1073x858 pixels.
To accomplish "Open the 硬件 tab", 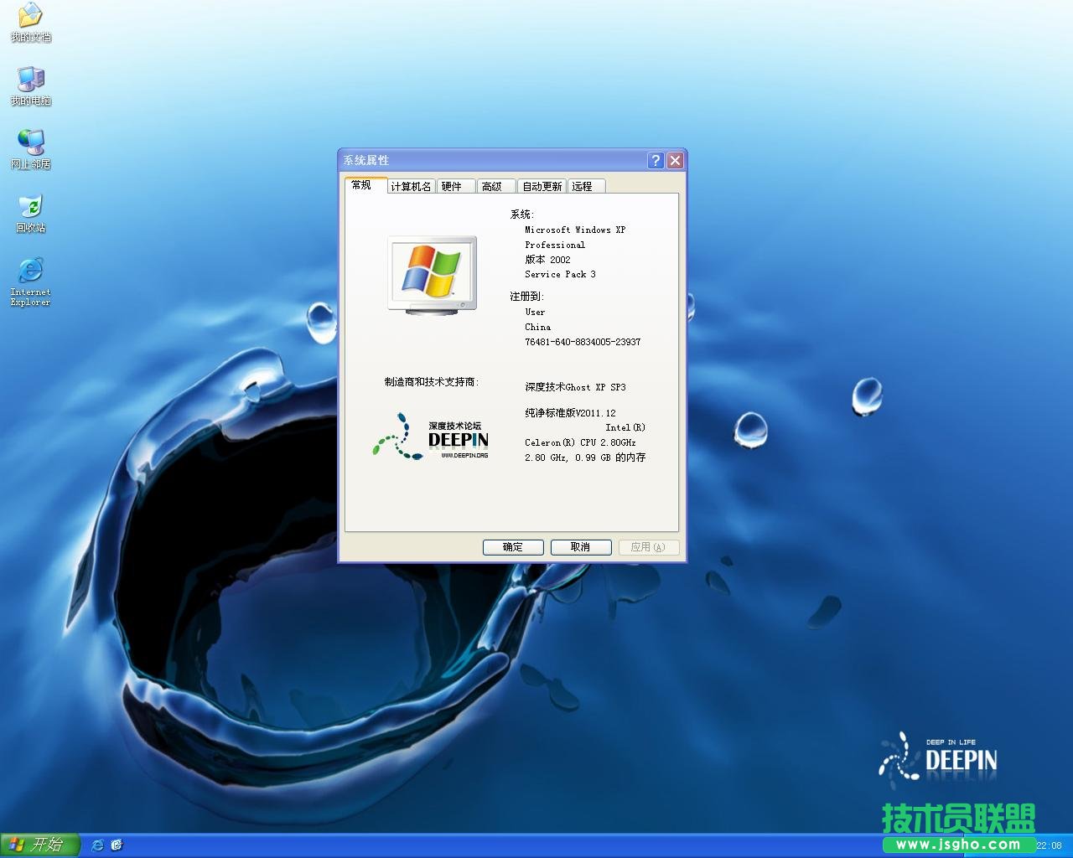I will pyautogui.click(x=452, y=186).
